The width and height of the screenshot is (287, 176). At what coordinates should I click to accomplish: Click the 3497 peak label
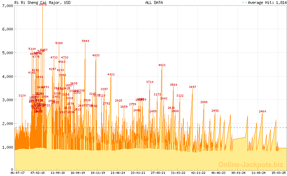click(x=192, y=87)
